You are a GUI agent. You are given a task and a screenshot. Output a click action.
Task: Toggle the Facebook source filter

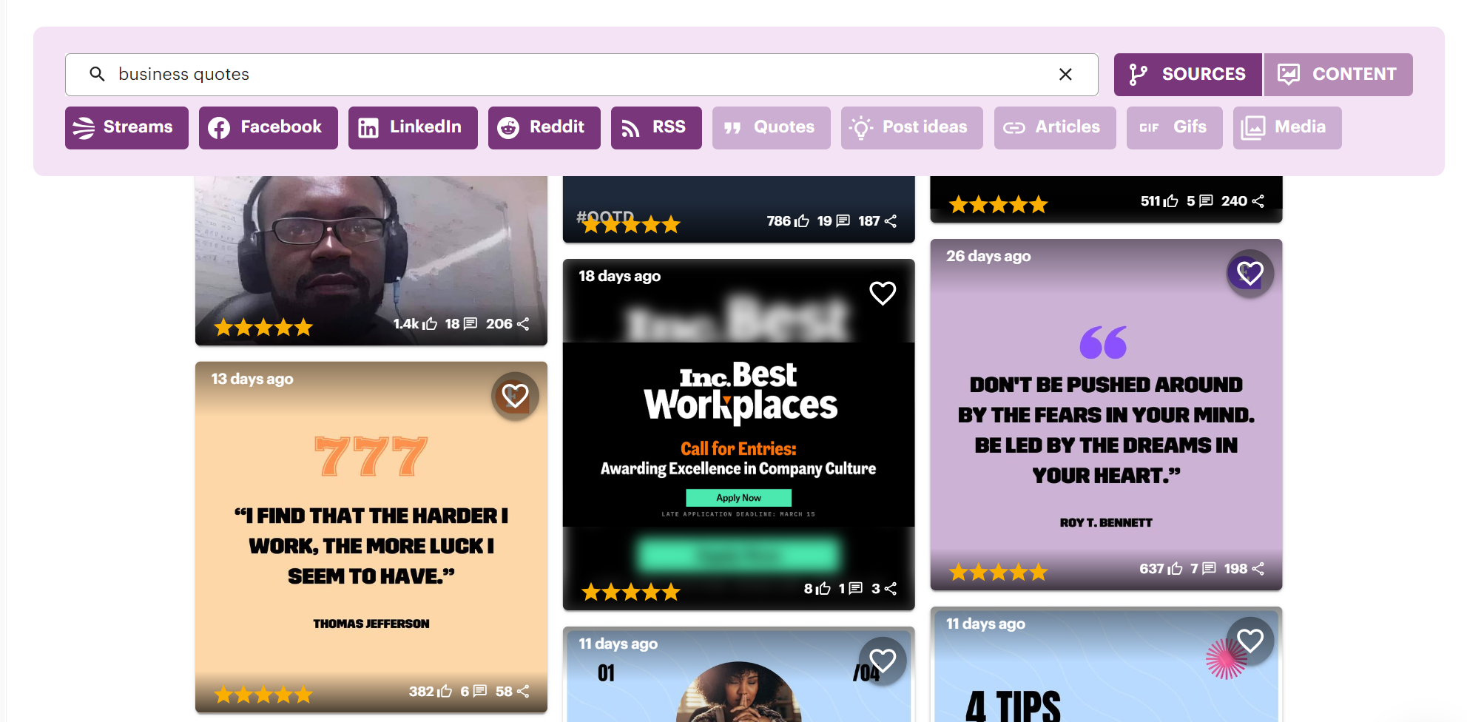coord(268,127)
